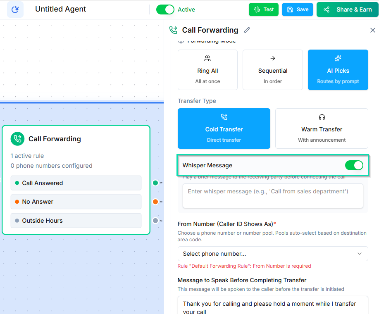
Task: Click the app logo icon at top left
Action: [15, 10]
